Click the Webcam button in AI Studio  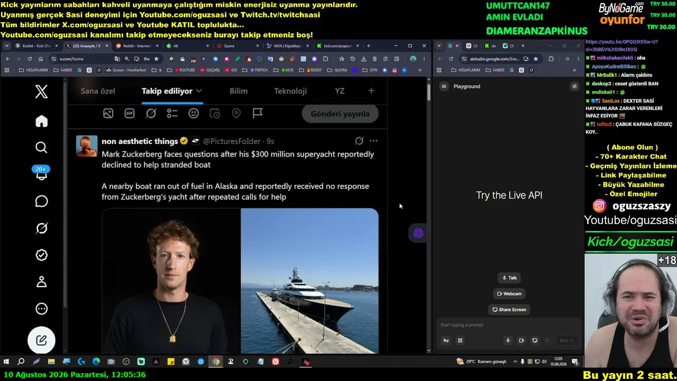pyautogui.click(x=509, y=294)
